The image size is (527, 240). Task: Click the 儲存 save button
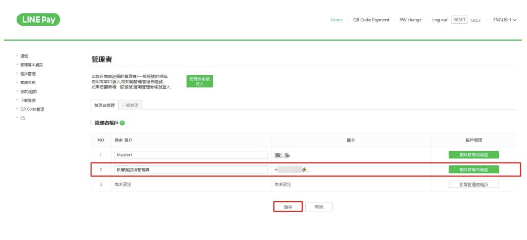tap(288, 207)
